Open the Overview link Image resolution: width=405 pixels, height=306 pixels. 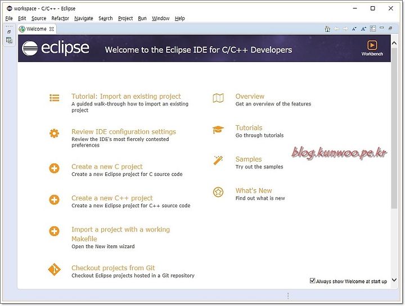(x=250, y=96)
